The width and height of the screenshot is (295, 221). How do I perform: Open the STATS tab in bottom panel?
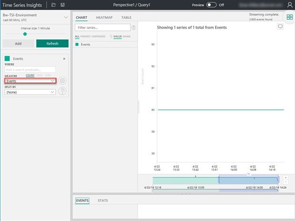[102, 201]
